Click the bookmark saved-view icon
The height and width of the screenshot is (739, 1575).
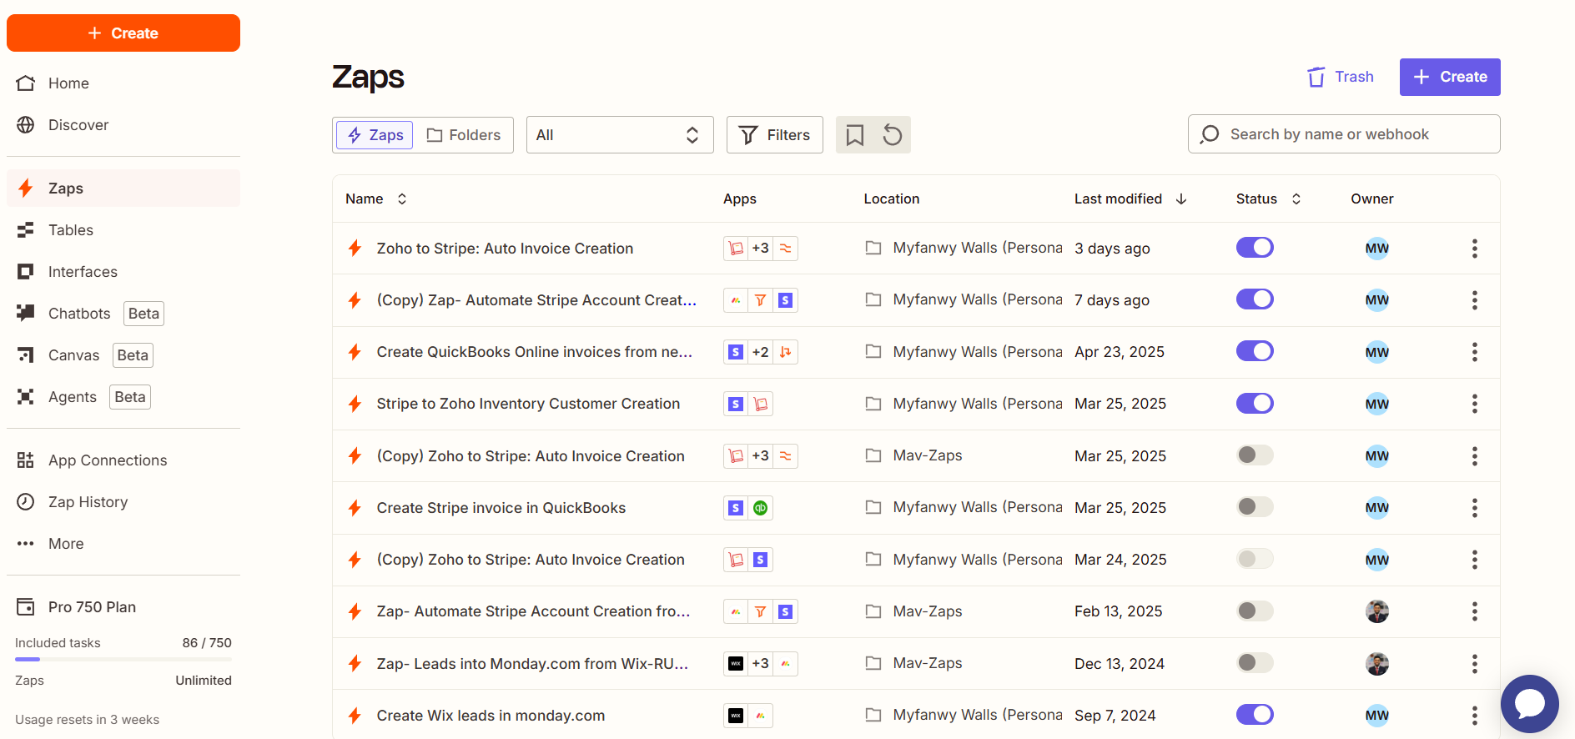click(x=854, y=135)
